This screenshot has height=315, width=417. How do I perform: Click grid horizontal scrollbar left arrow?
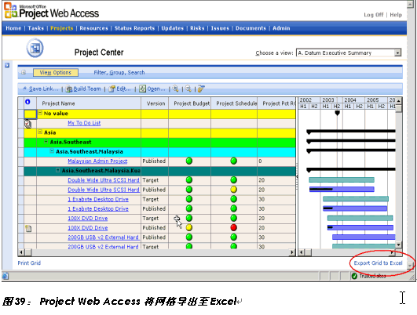coord(21,252)
